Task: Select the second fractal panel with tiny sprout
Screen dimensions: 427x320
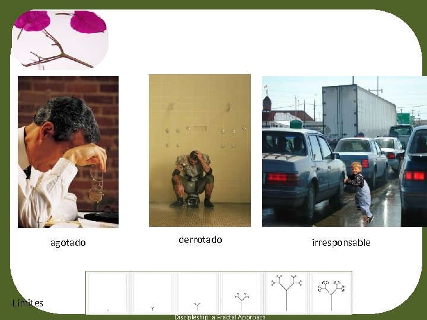Action: click(x=152, y=293)
